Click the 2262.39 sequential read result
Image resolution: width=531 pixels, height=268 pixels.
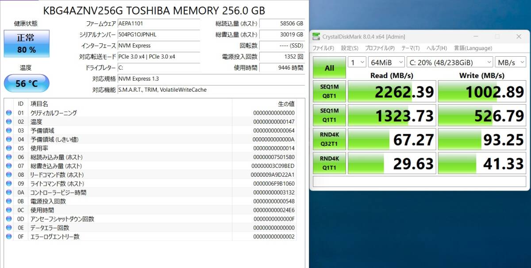(x=392, y=91)
